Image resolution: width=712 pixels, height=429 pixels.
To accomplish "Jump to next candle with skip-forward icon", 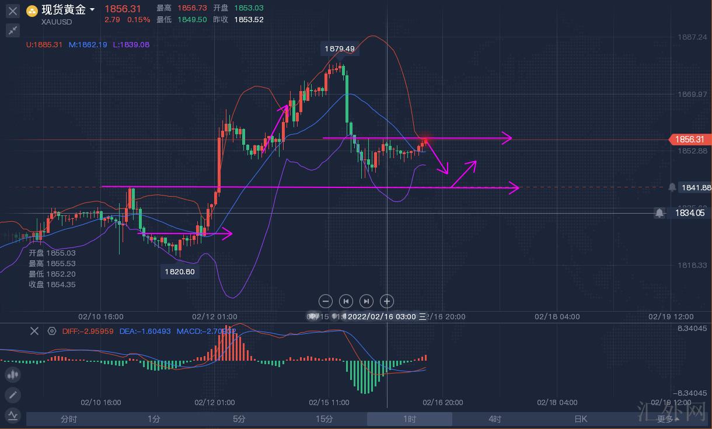I will 366,301.
